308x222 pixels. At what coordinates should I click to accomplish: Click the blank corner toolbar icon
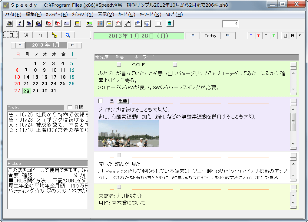[159, 24]
